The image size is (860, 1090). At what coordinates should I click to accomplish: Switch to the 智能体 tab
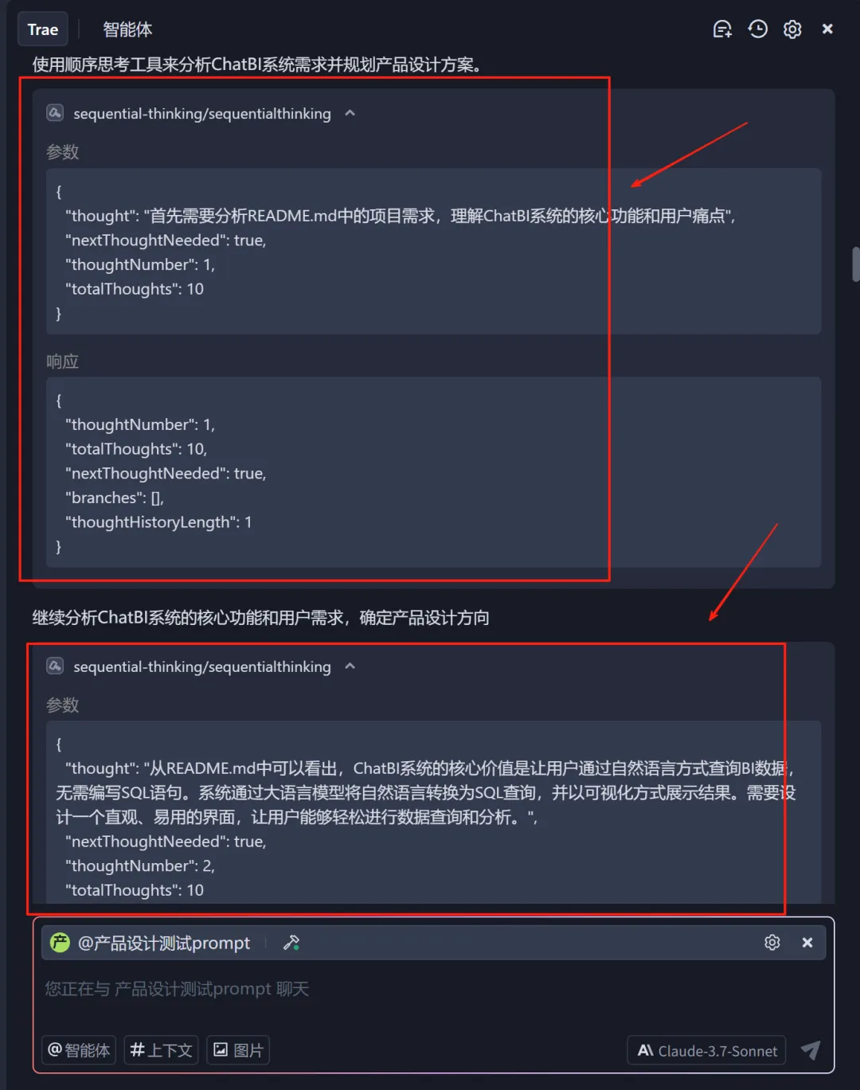127,29
